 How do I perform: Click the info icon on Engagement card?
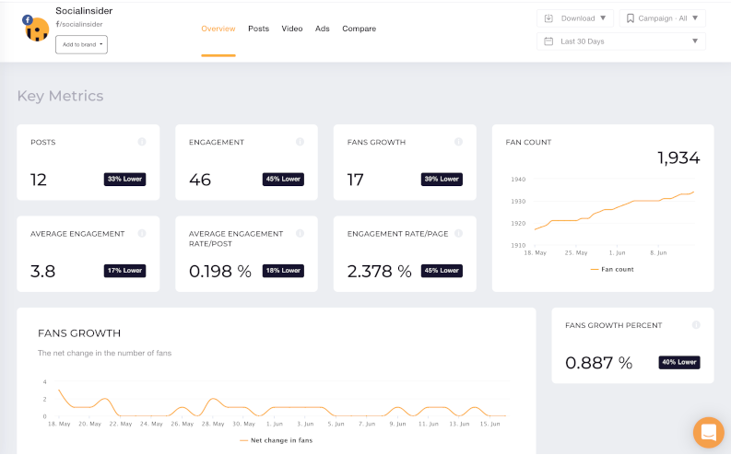click(x=301, y=142)
